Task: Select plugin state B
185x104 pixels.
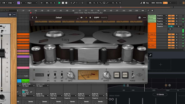Action: tap(90, 18)
